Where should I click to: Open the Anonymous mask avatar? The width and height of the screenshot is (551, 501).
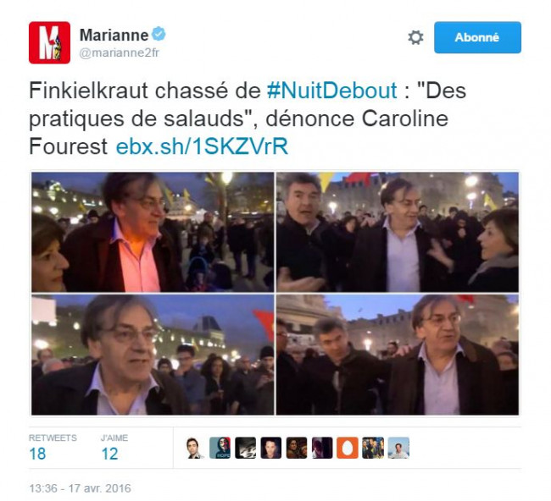220,448
